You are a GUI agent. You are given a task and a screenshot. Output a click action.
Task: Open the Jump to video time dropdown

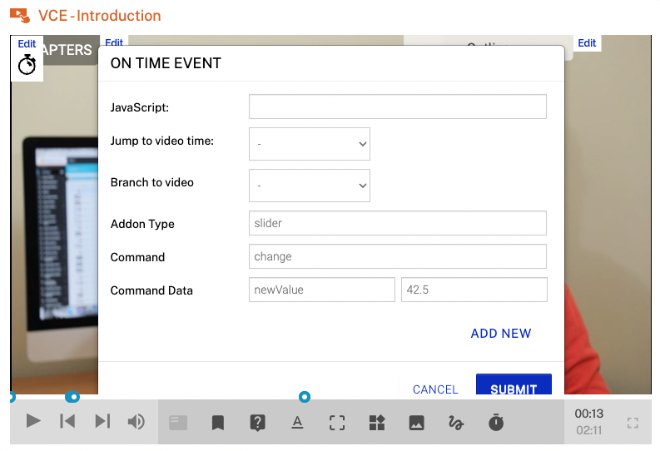pos(309,144)
